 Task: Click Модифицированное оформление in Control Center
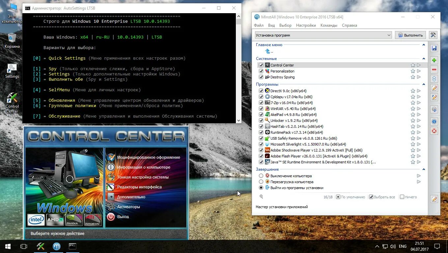tap(149, 157)
